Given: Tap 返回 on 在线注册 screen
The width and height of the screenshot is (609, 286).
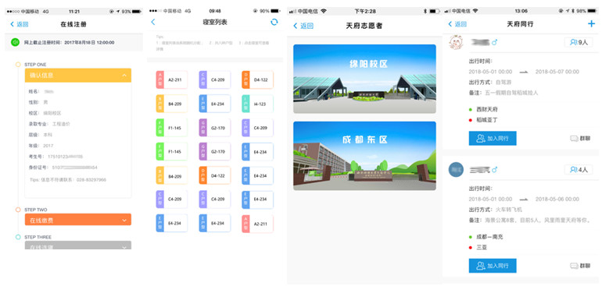Looking at the screenshot, I should coord(19,24).
